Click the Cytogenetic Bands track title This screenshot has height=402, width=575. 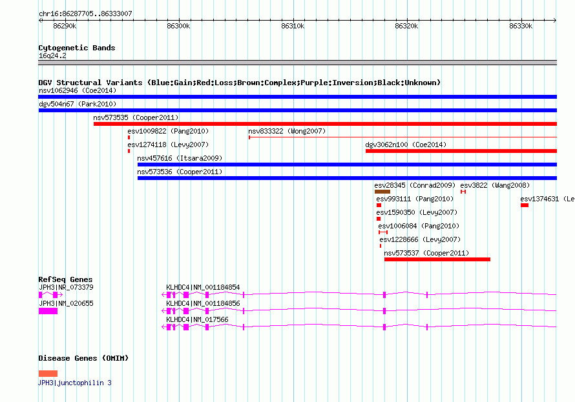point(77,48)
